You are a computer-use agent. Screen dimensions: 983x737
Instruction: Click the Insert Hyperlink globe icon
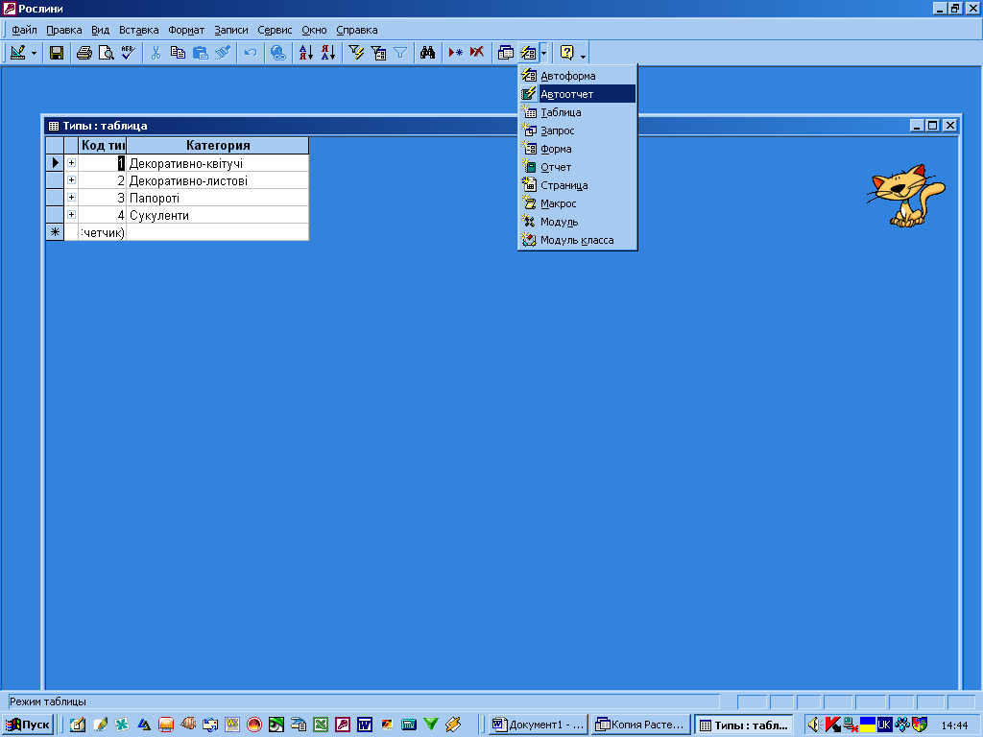pos(277,53)
